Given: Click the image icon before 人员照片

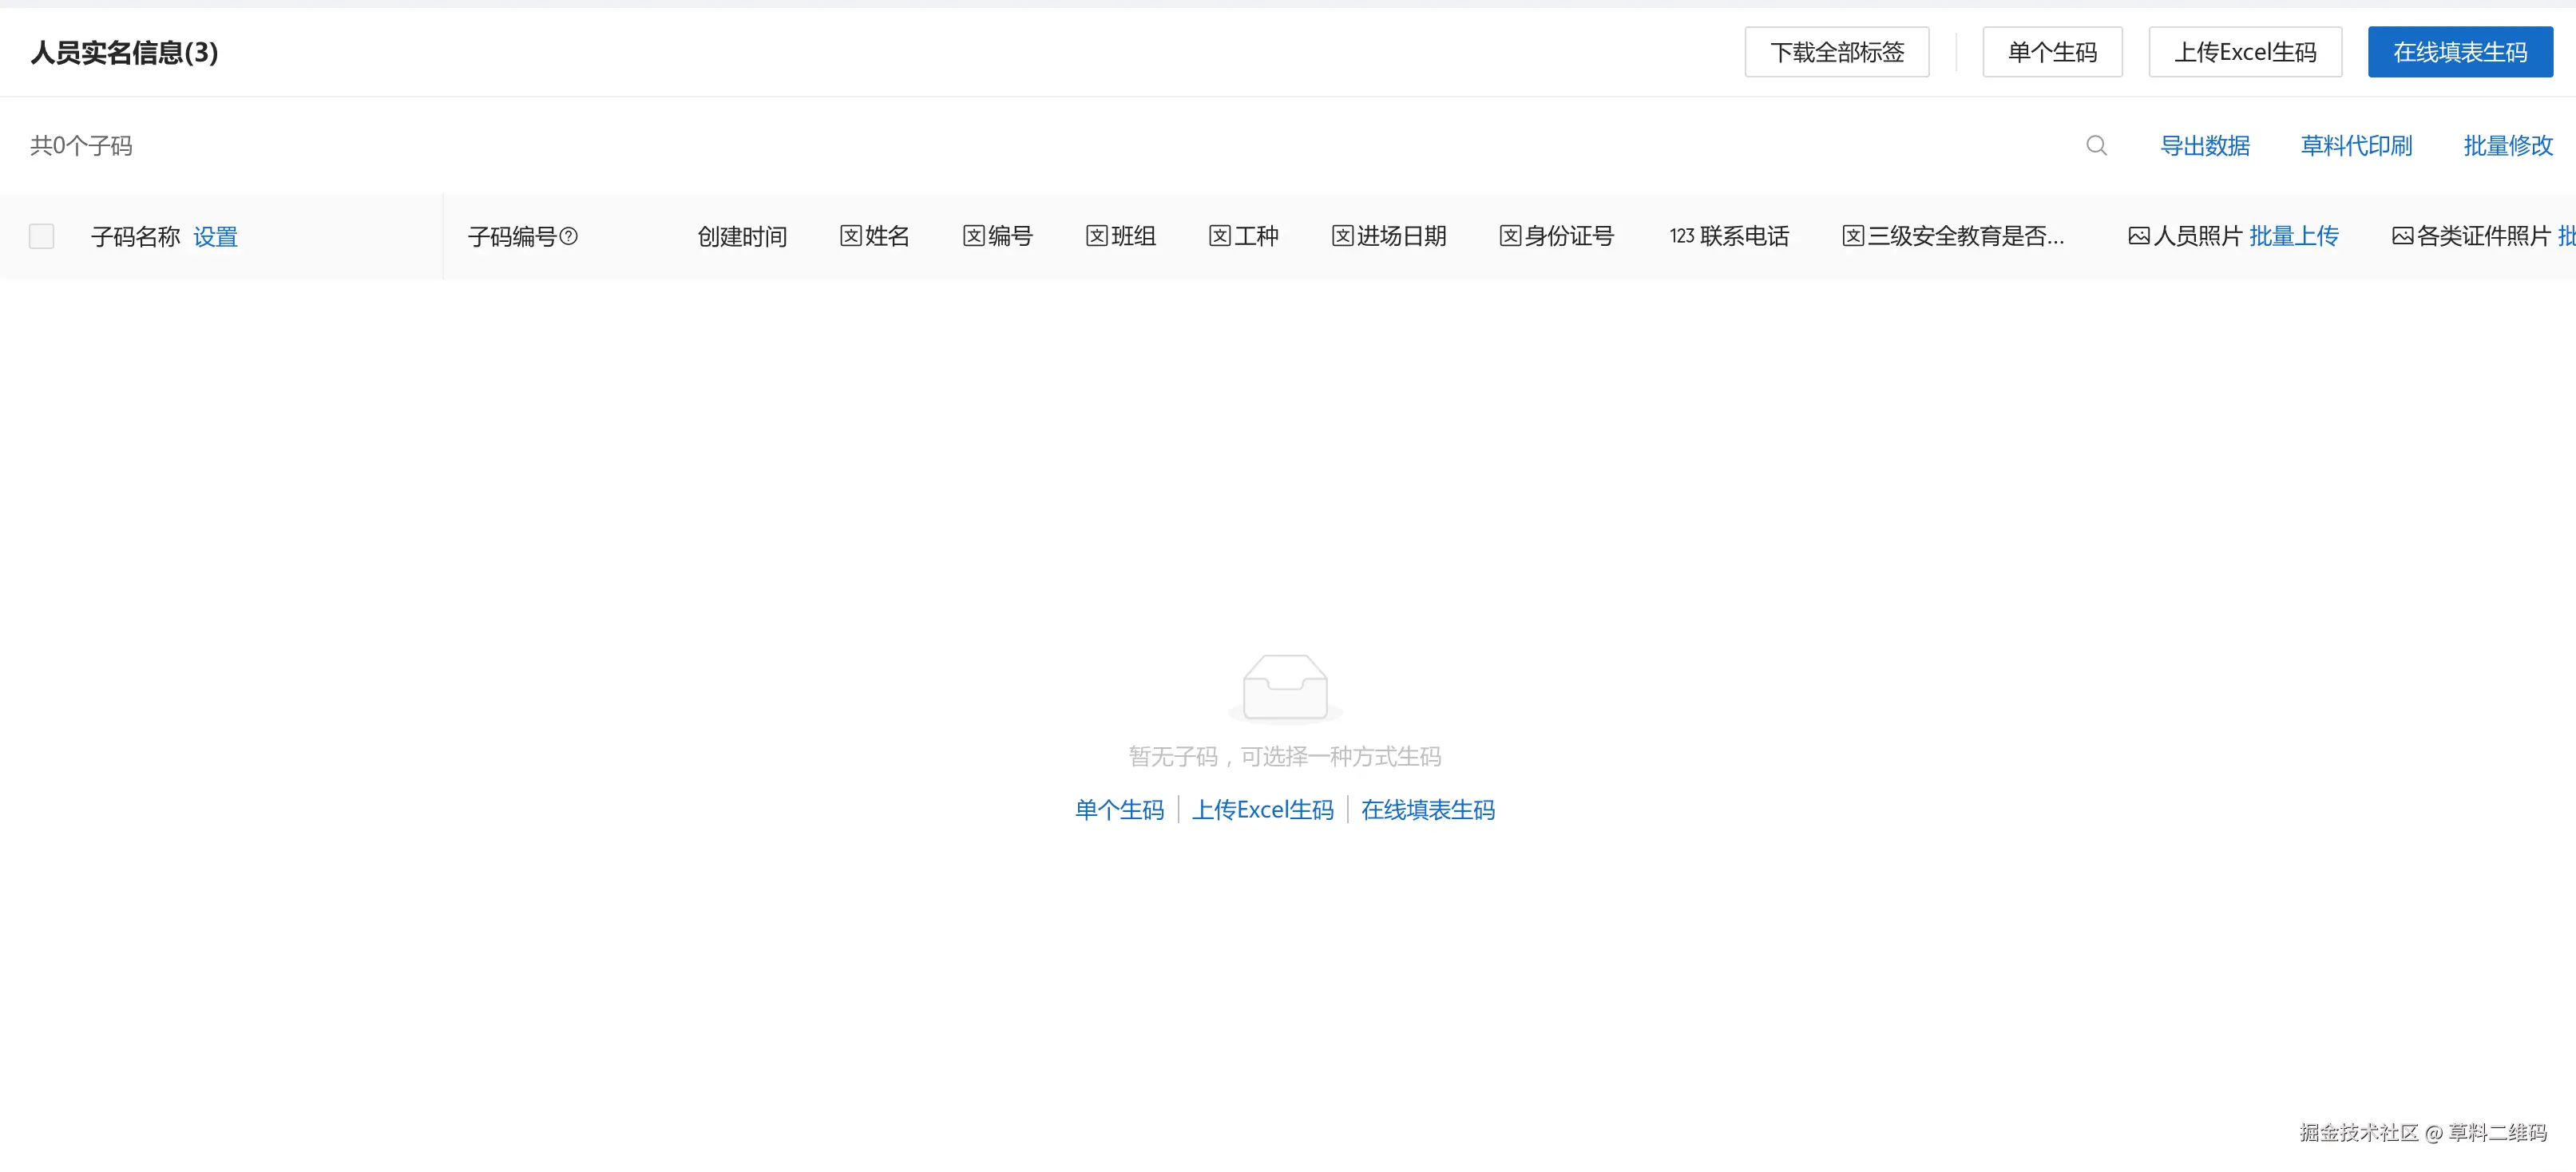Looking at the screenshot, I should coord(2138,236).
